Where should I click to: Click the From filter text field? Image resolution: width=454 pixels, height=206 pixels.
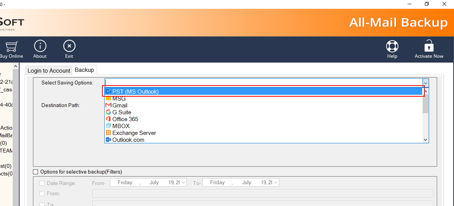pos(262,194)
